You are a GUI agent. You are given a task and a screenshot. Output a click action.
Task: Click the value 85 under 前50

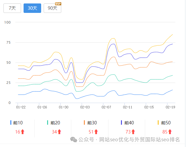point(165,132)
